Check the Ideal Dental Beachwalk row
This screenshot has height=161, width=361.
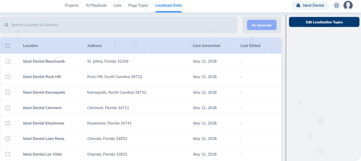[8, 61]
